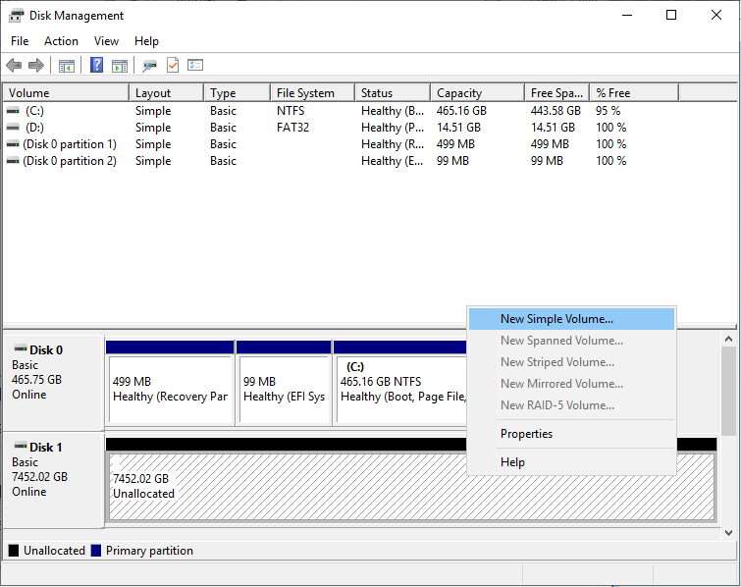Click the Refresh/Connect disk toolbar icon
The height and width of the screenshot is (587, 741).
[x=150, y=66]
